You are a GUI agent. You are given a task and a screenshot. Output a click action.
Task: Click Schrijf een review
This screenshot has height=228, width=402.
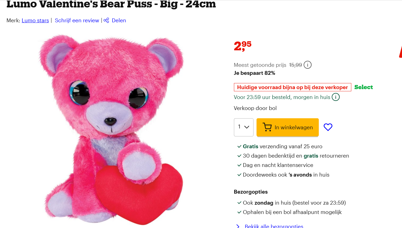pyautogui.click(x=77, y=20)
